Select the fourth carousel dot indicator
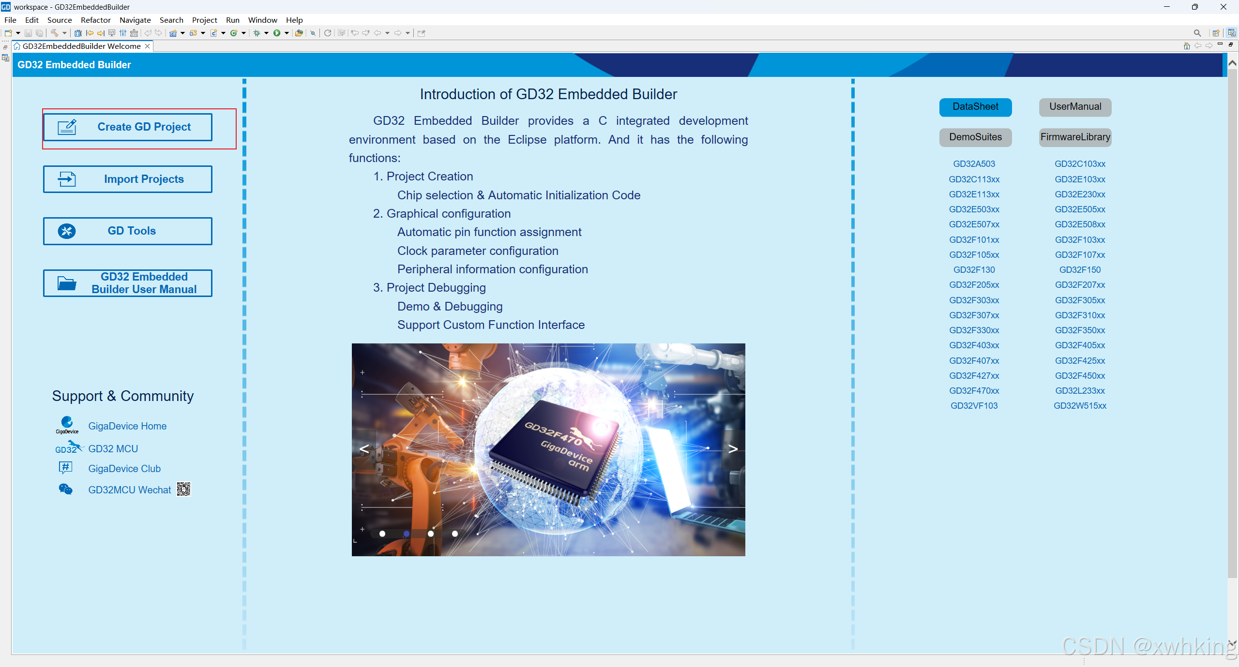The width and height of the screenshot is (1239, 667). point(455,534)
